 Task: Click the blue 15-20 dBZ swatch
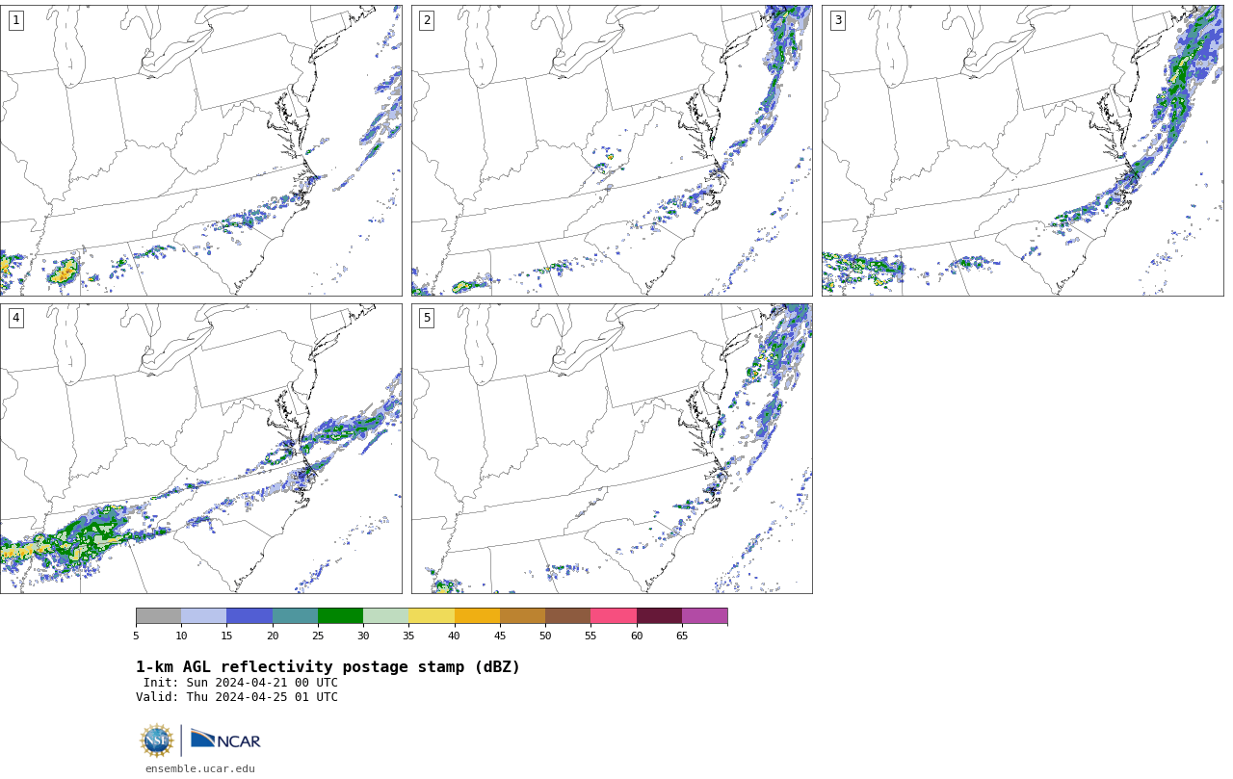249,616
